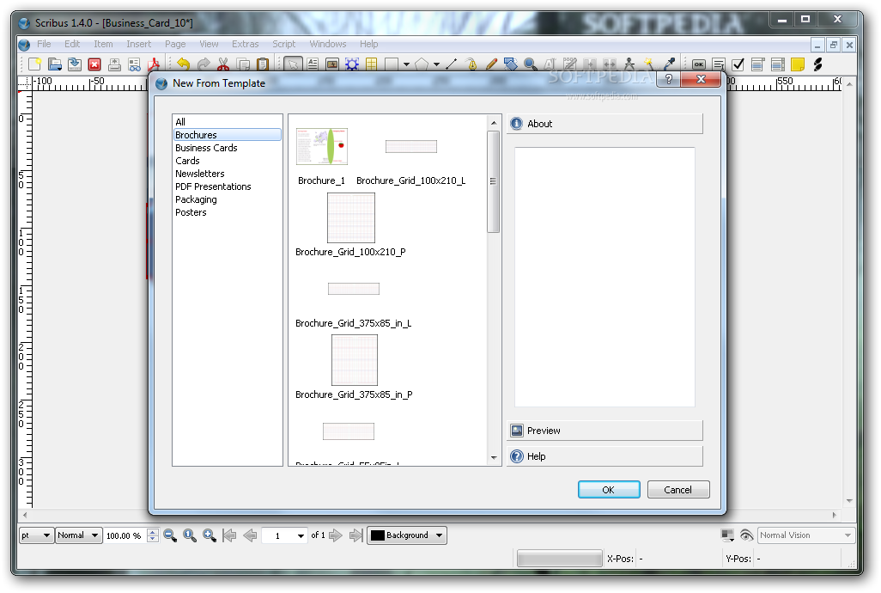Image resolution: width=881 pixels, height=593 pixels.
Task: Select the All category
Action: (179, 122)
